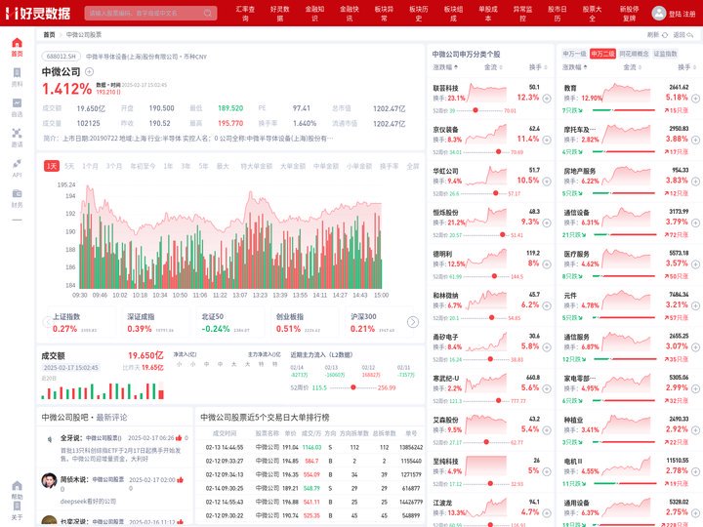
Task: Open 汇率查询 in top menu
Action: [x=245, y=14]
